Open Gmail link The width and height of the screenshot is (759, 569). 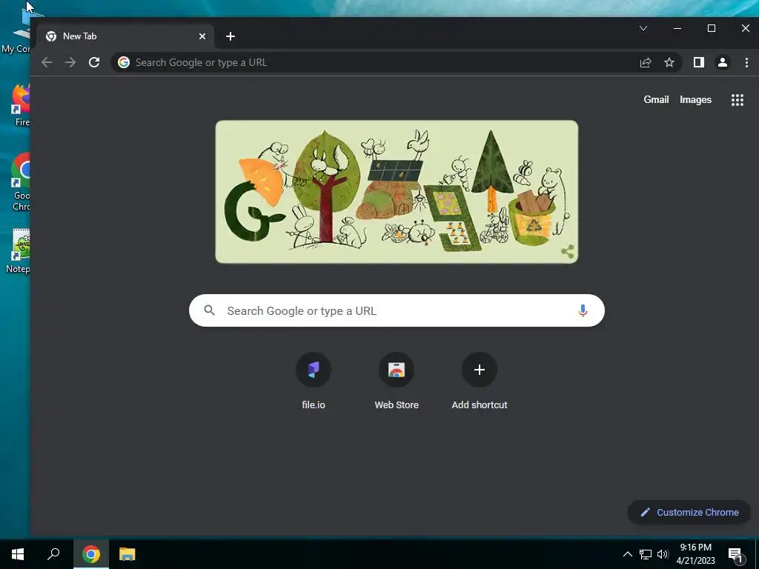point(656,100)
